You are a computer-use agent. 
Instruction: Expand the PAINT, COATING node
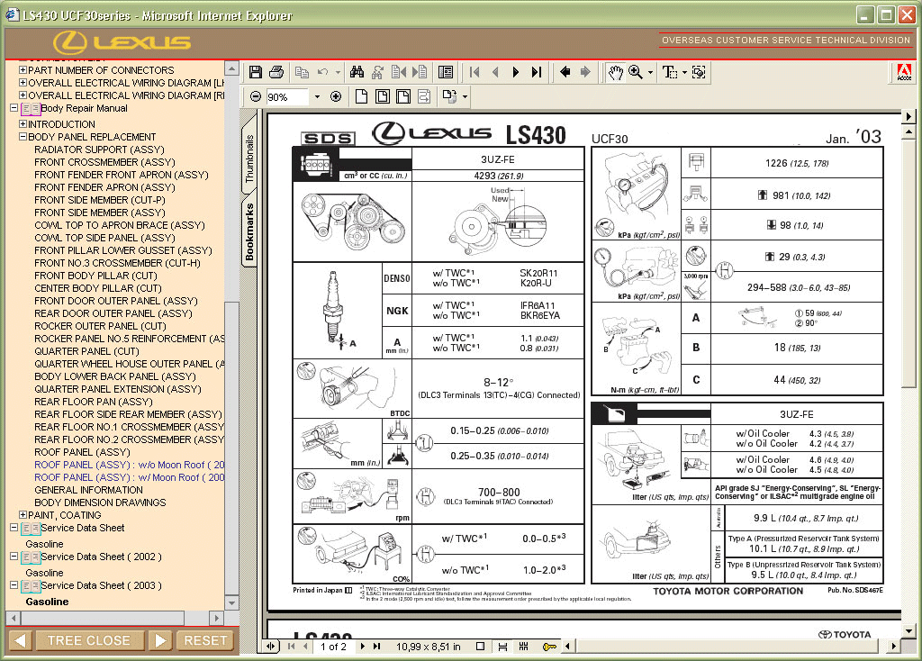pyautogui.click(x=23, y=514)
